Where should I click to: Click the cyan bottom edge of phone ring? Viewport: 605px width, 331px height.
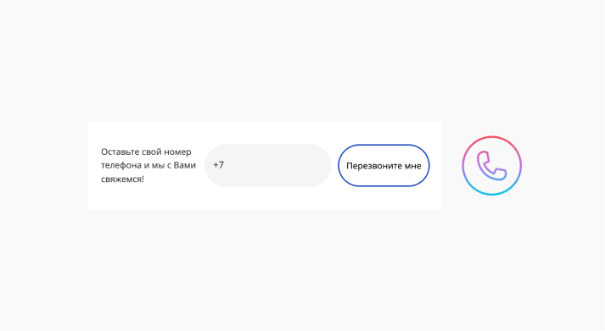pos(491,194)
